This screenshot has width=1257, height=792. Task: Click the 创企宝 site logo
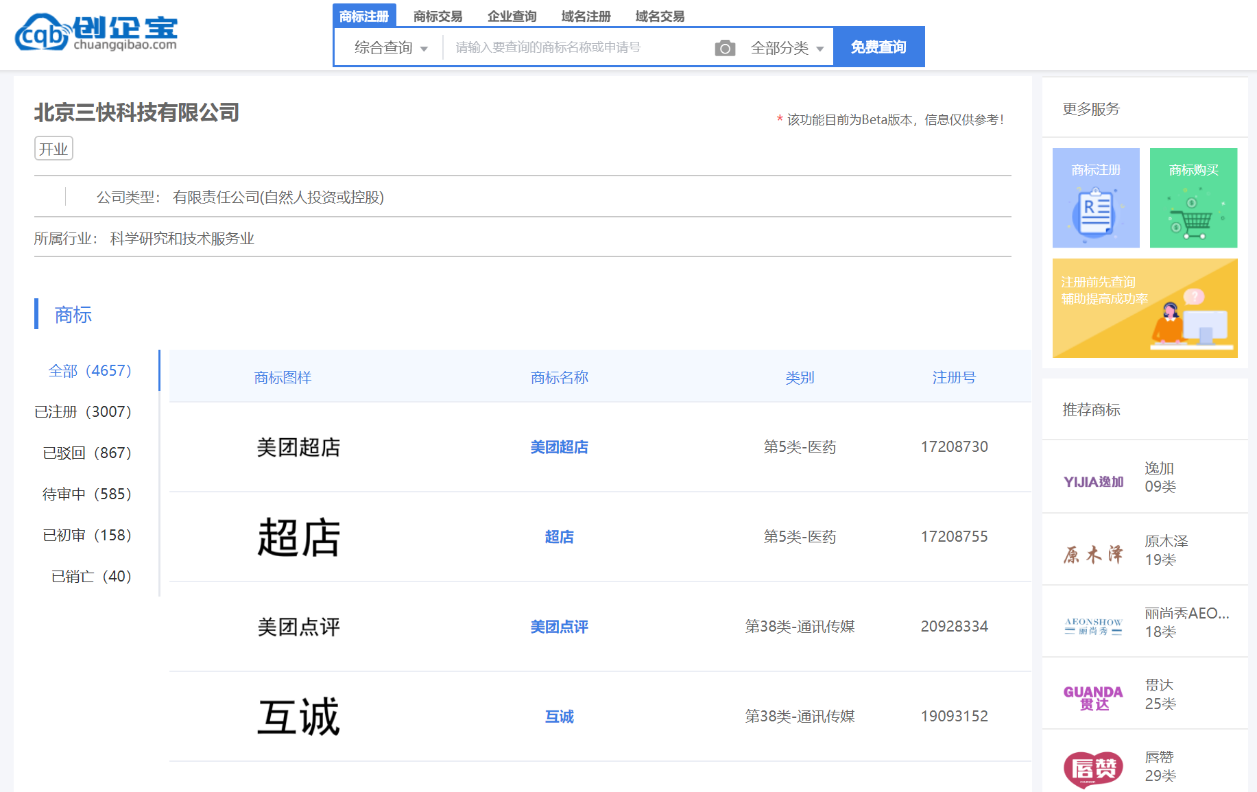[x=96, y=33]
